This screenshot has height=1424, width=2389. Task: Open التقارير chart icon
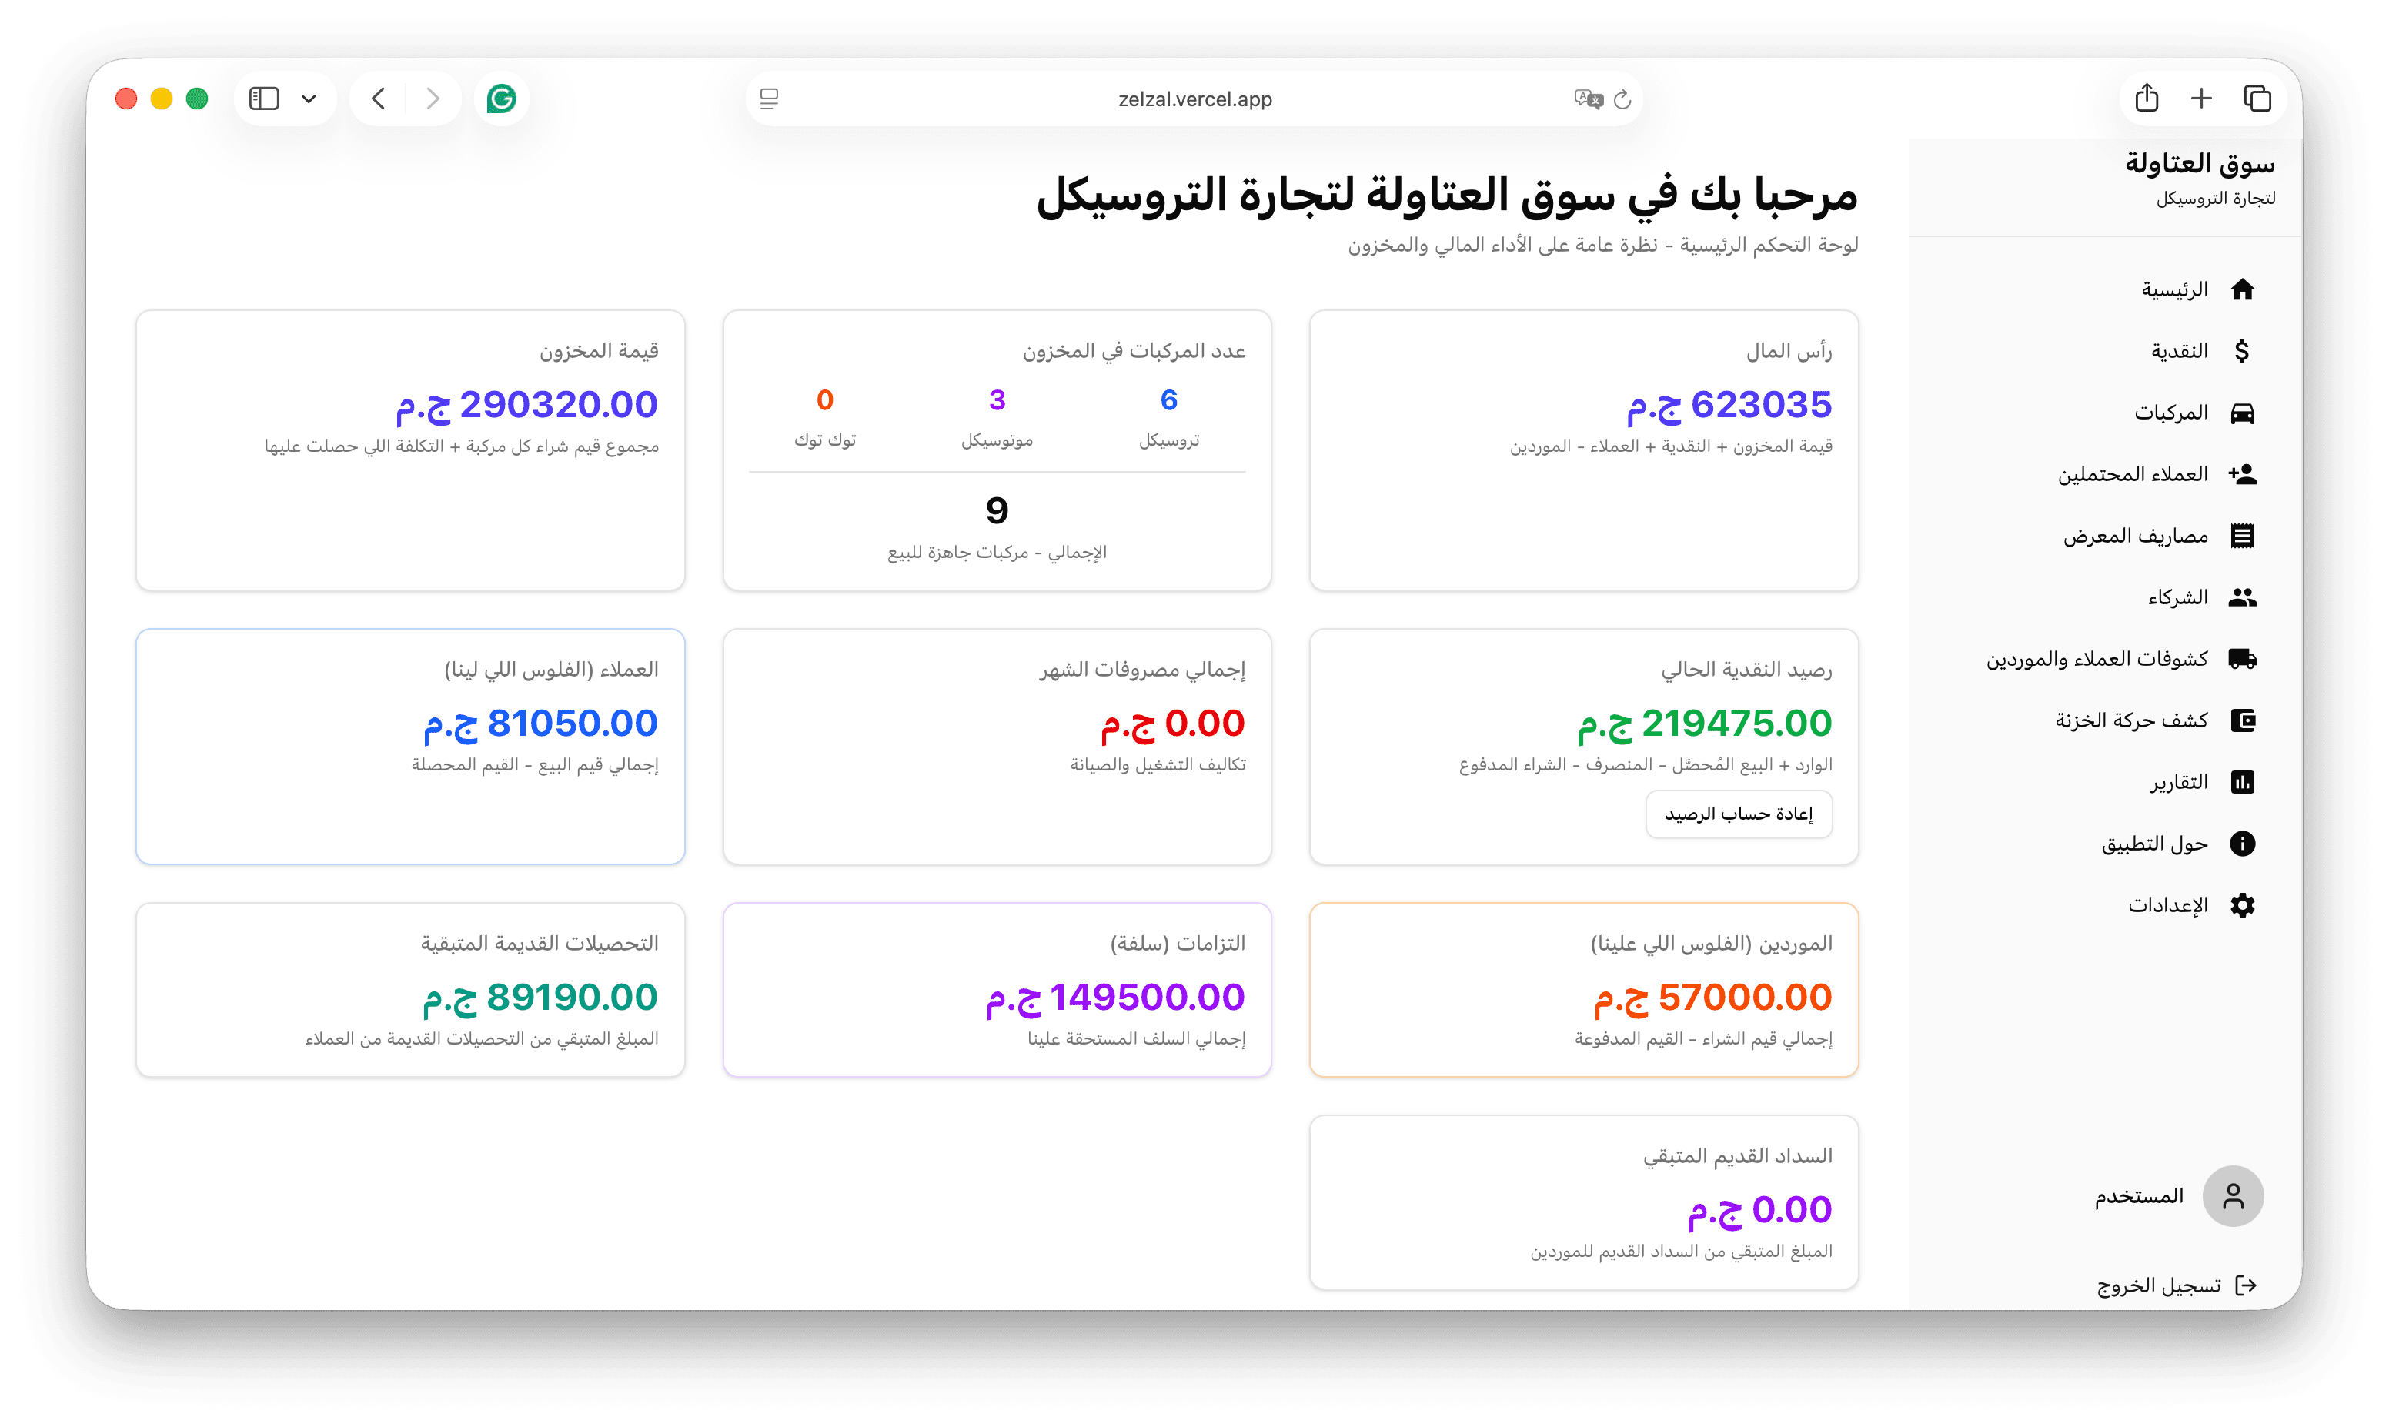[2244, 781]
